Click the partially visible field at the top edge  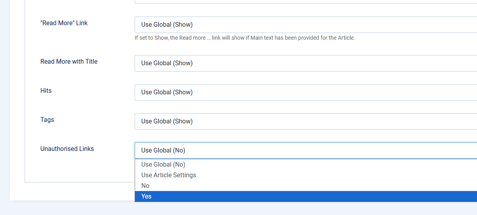point(305,2)
